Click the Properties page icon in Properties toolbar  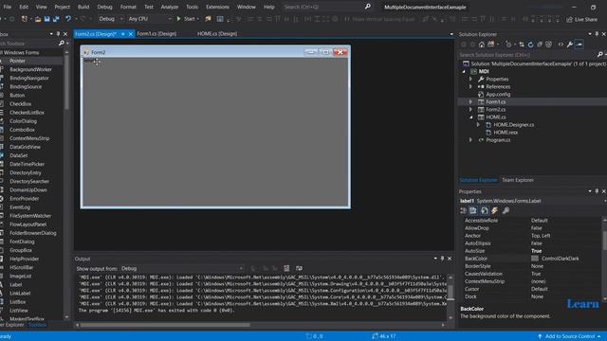coord(485,210)
